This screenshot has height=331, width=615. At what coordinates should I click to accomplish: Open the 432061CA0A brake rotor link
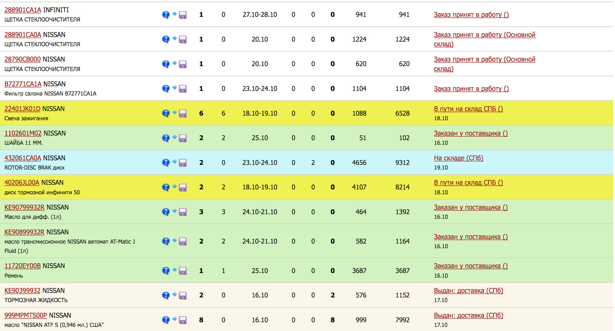point(23,158)
